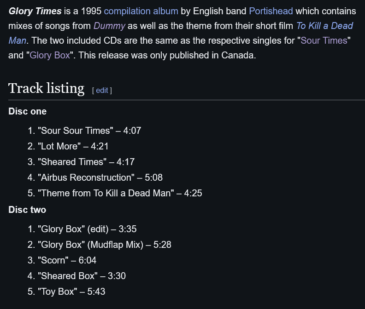Open the Sour Times single link
This screenshot has height=309, width=365.
[324, 40]
